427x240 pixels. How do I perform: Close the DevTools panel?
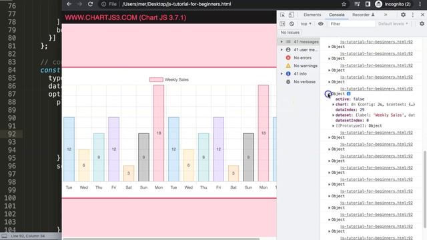(x=422, y=15)
